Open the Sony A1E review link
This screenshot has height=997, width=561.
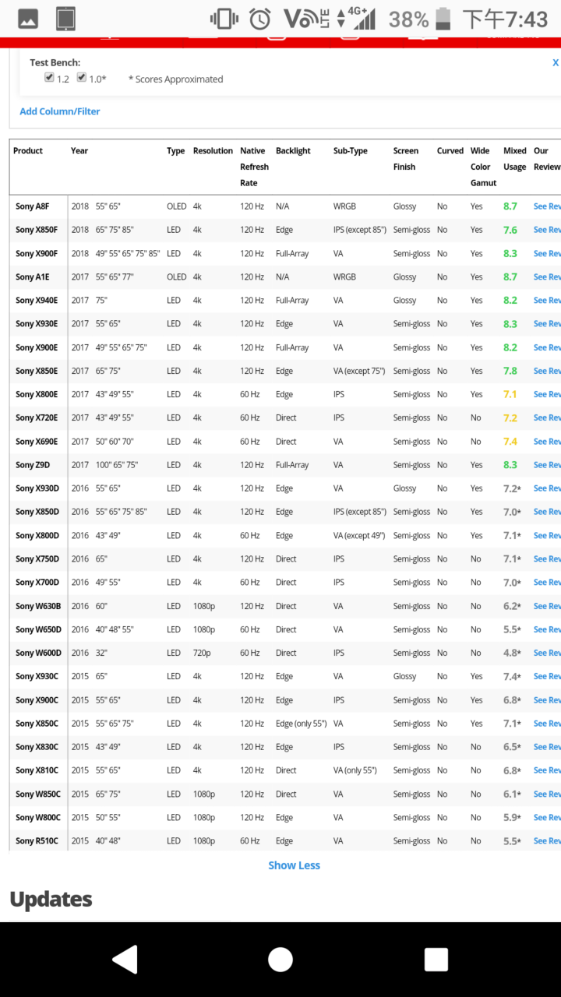pos(547,277)
